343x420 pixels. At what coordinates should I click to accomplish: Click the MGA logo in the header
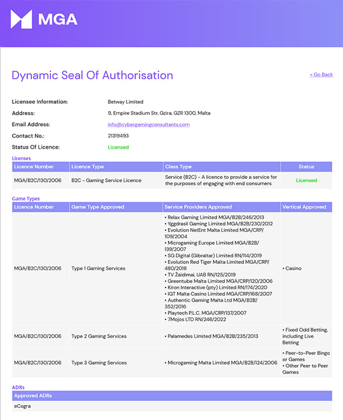coord(44,19)
